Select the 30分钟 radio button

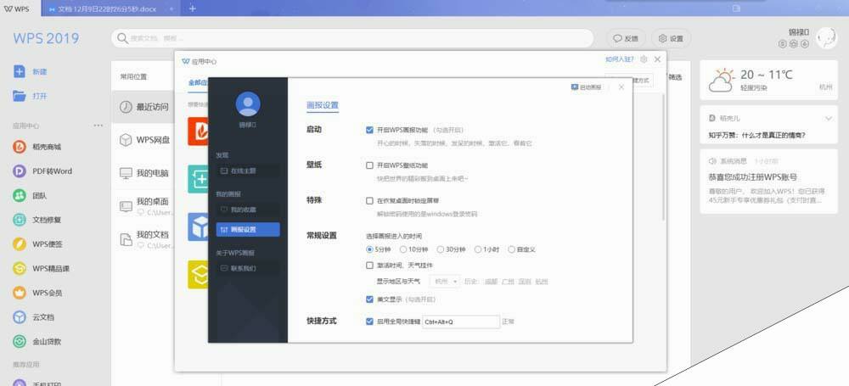click(440, 249)
